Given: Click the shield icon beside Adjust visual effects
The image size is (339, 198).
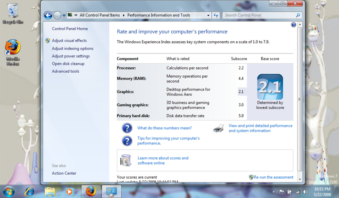Looking at the screenshot, I should [x=48, y=40].
